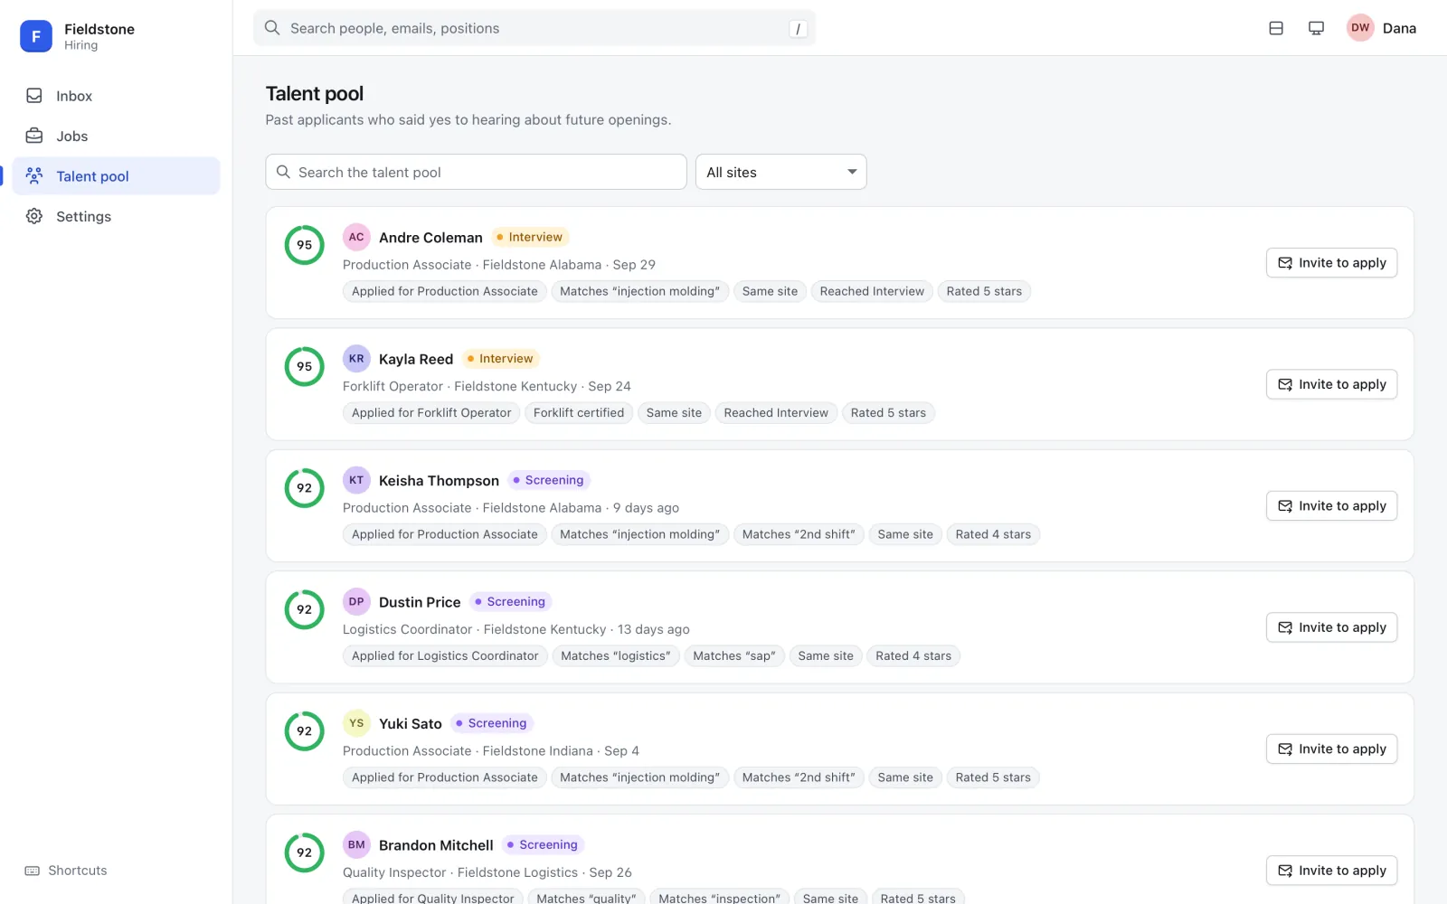Click Keisha Thompson's Matches "2nd shift" tag

click(799, 534)
